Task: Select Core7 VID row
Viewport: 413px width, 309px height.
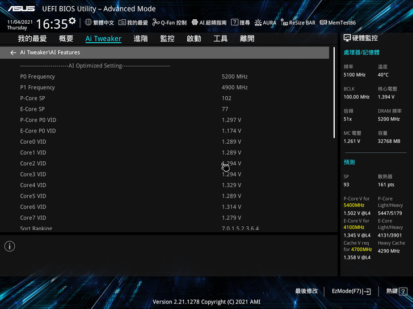Action: point(165,218)
